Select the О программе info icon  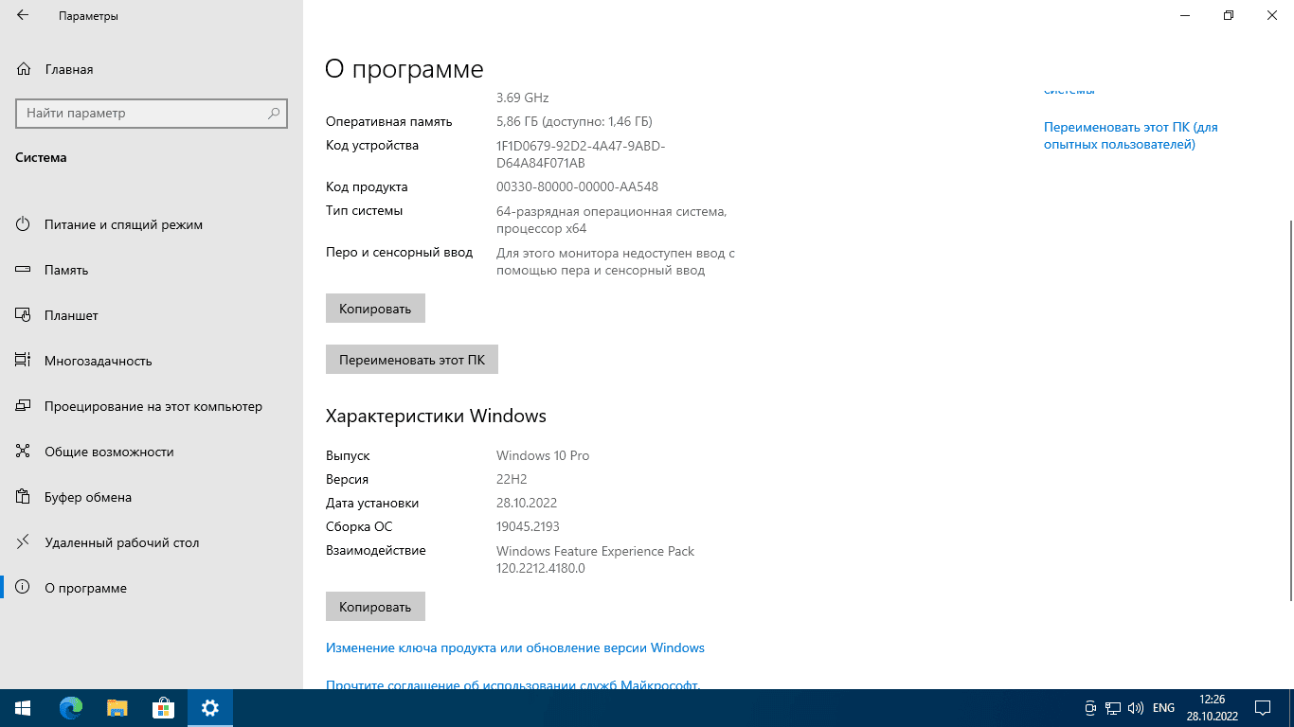[24, 588]
